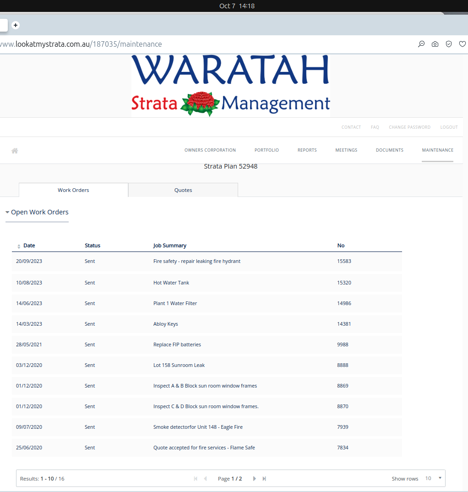Open the Documents menu item
The width and height of the screenshot is (468, 492).
389,150
